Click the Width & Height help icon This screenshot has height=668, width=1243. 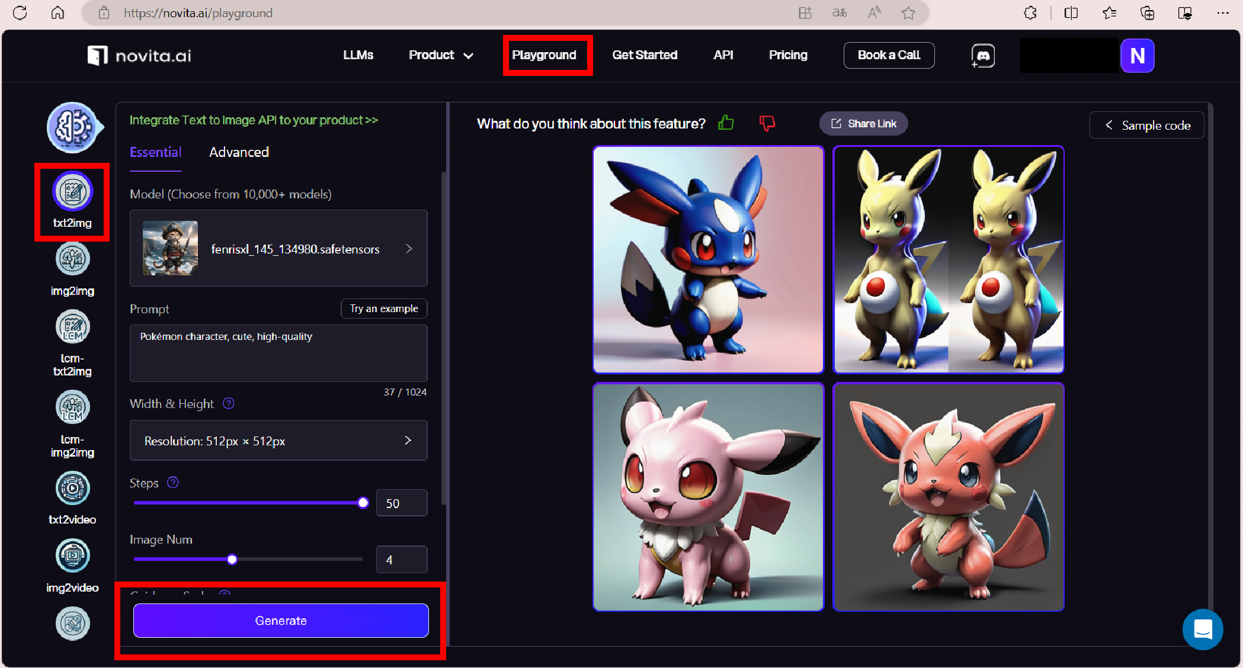coord(229,403)
